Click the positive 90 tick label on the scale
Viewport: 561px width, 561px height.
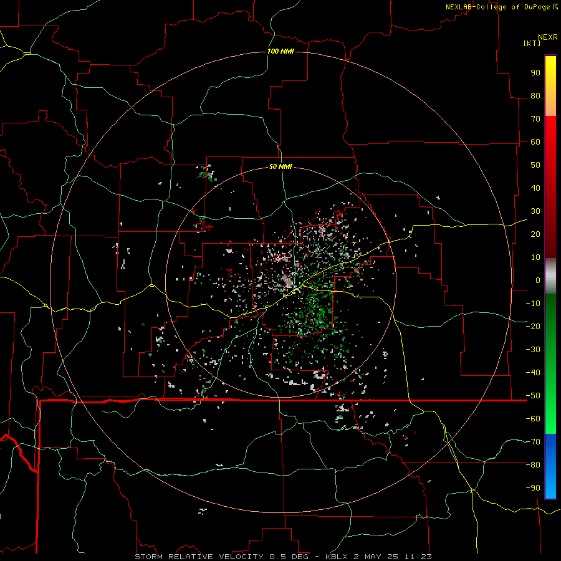point(535,73)
